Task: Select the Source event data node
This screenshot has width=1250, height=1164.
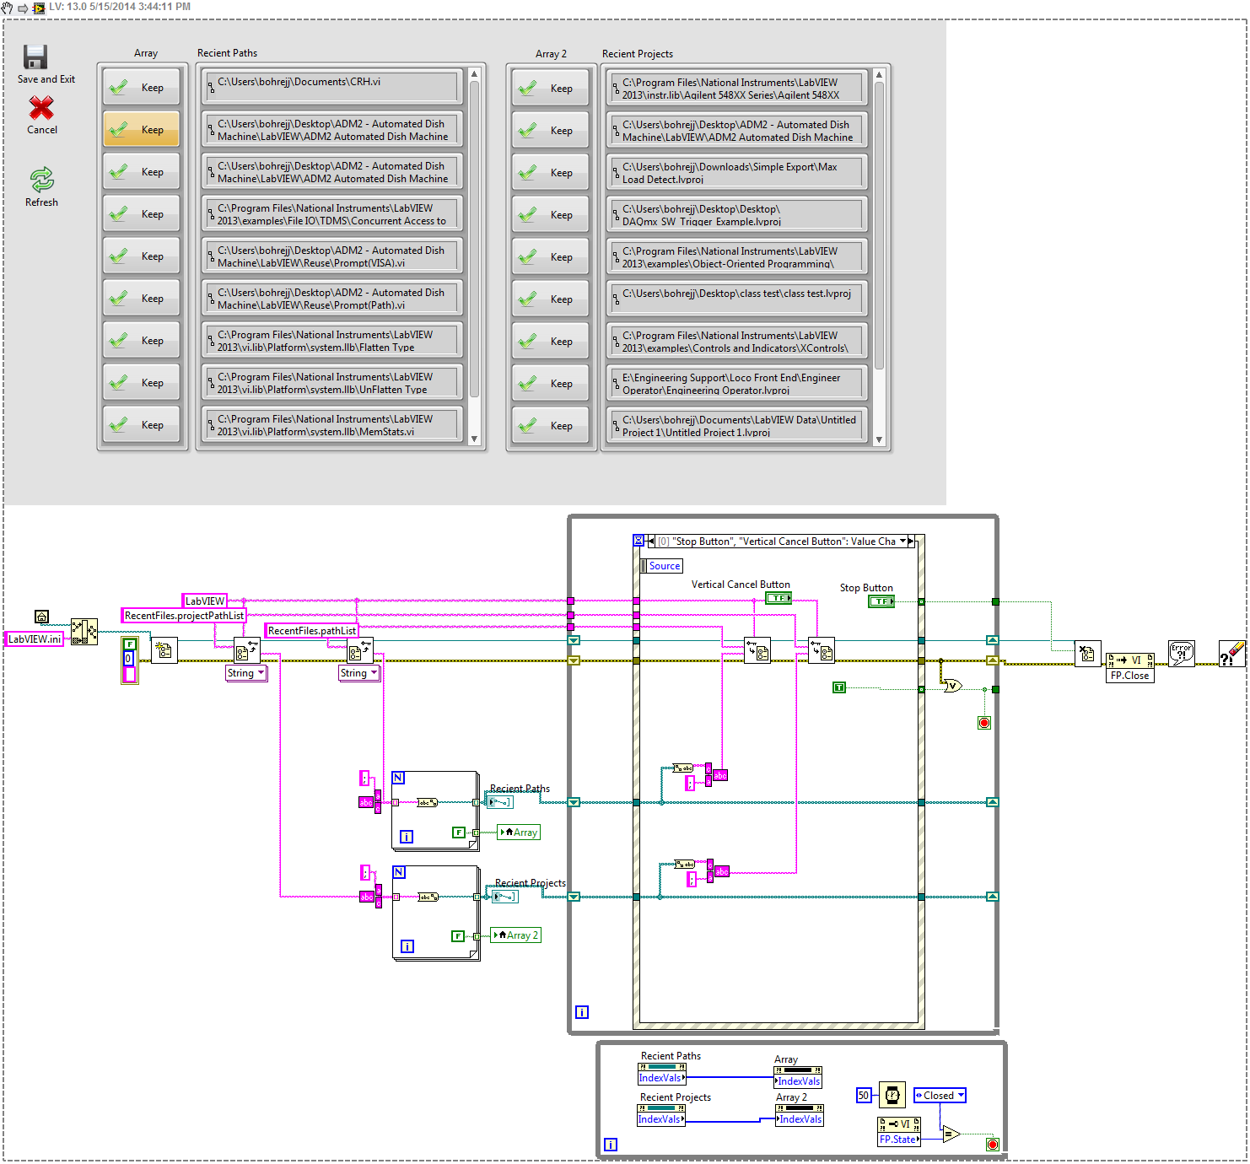Action: point(662,566)
